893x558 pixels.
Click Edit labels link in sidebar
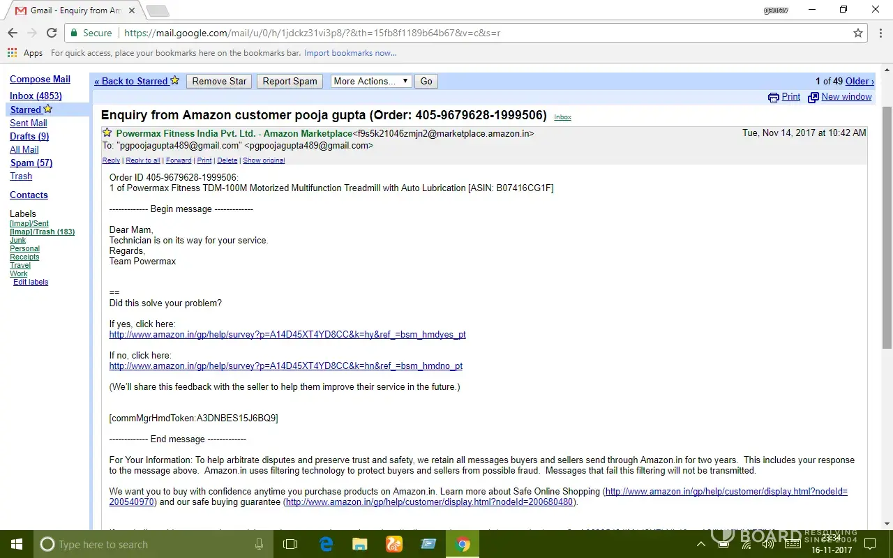click(x=31, y=282)
